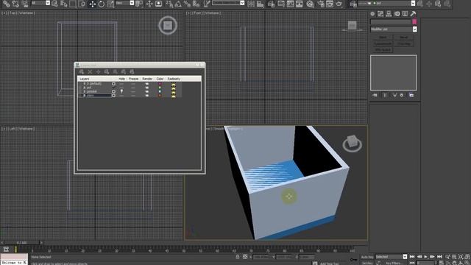Toggle the Pin Stack button under modifier stack
The height and width of the screenshot is (265, 471).
pos(375,95)
